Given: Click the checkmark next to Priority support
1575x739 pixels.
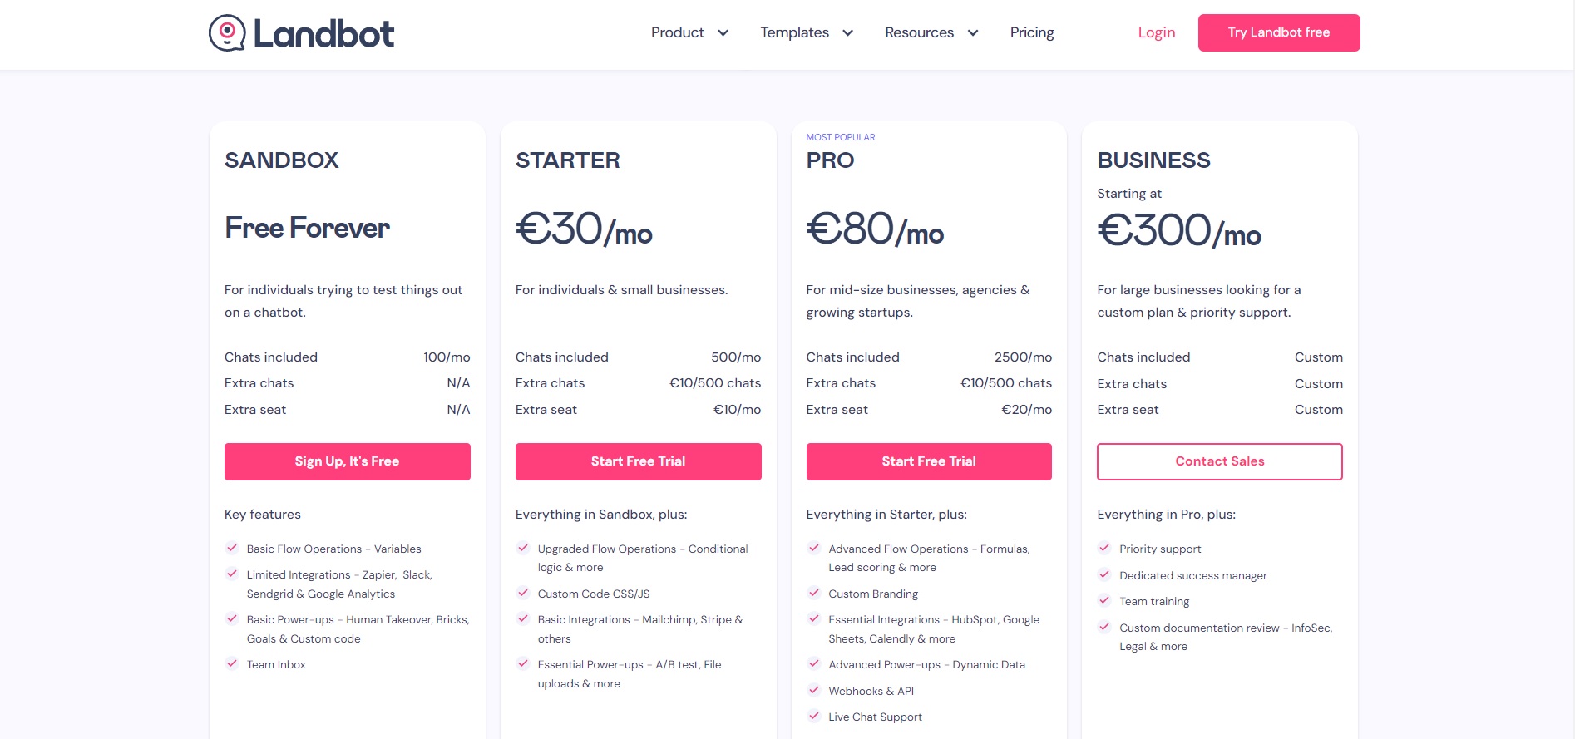Looking at the screenshot, I should (1104, 548).
